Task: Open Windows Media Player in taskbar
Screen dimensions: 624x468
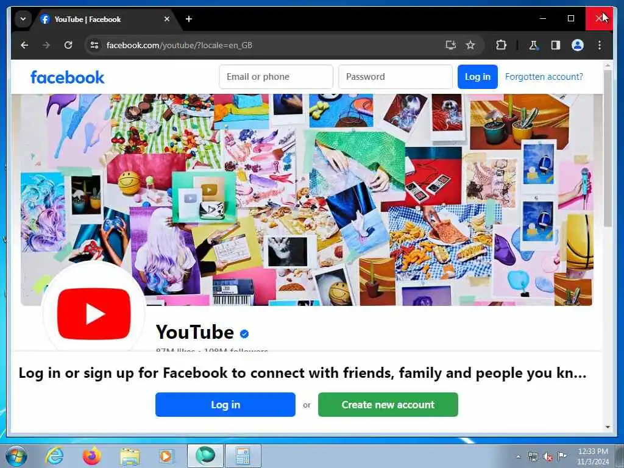Action: [166, 456]
